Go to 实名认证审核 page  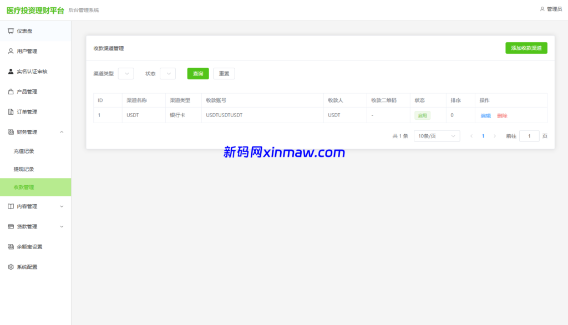pos(35,72)
